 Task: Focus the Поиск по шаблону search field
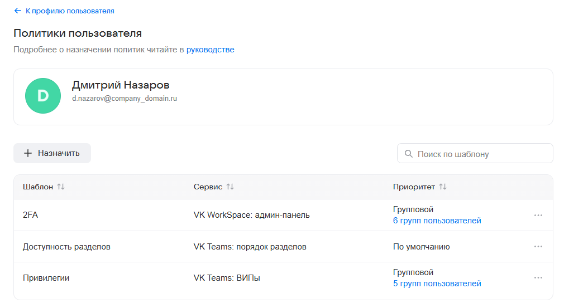(x=481, y=154)
